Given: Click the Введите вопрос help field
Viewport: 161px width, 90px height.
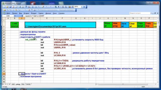Looking at the screenshot, I should 140,13.
